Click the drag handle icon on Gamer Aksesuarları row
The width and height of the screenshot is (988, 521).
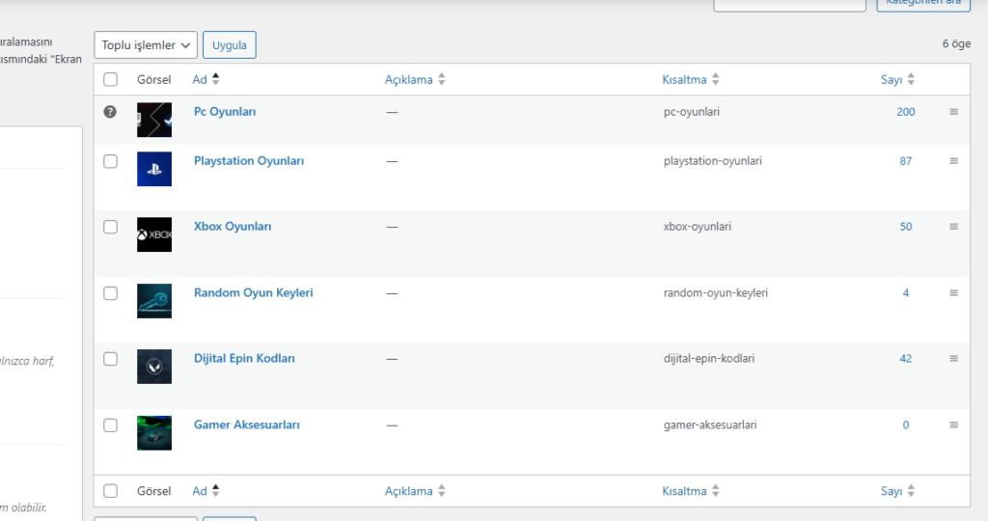953,425
